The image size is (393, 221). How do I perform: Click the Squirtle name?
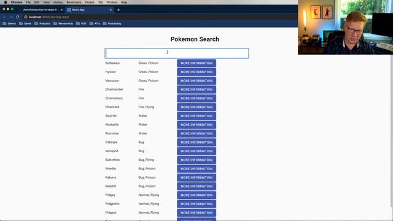[x=111, y=116]
